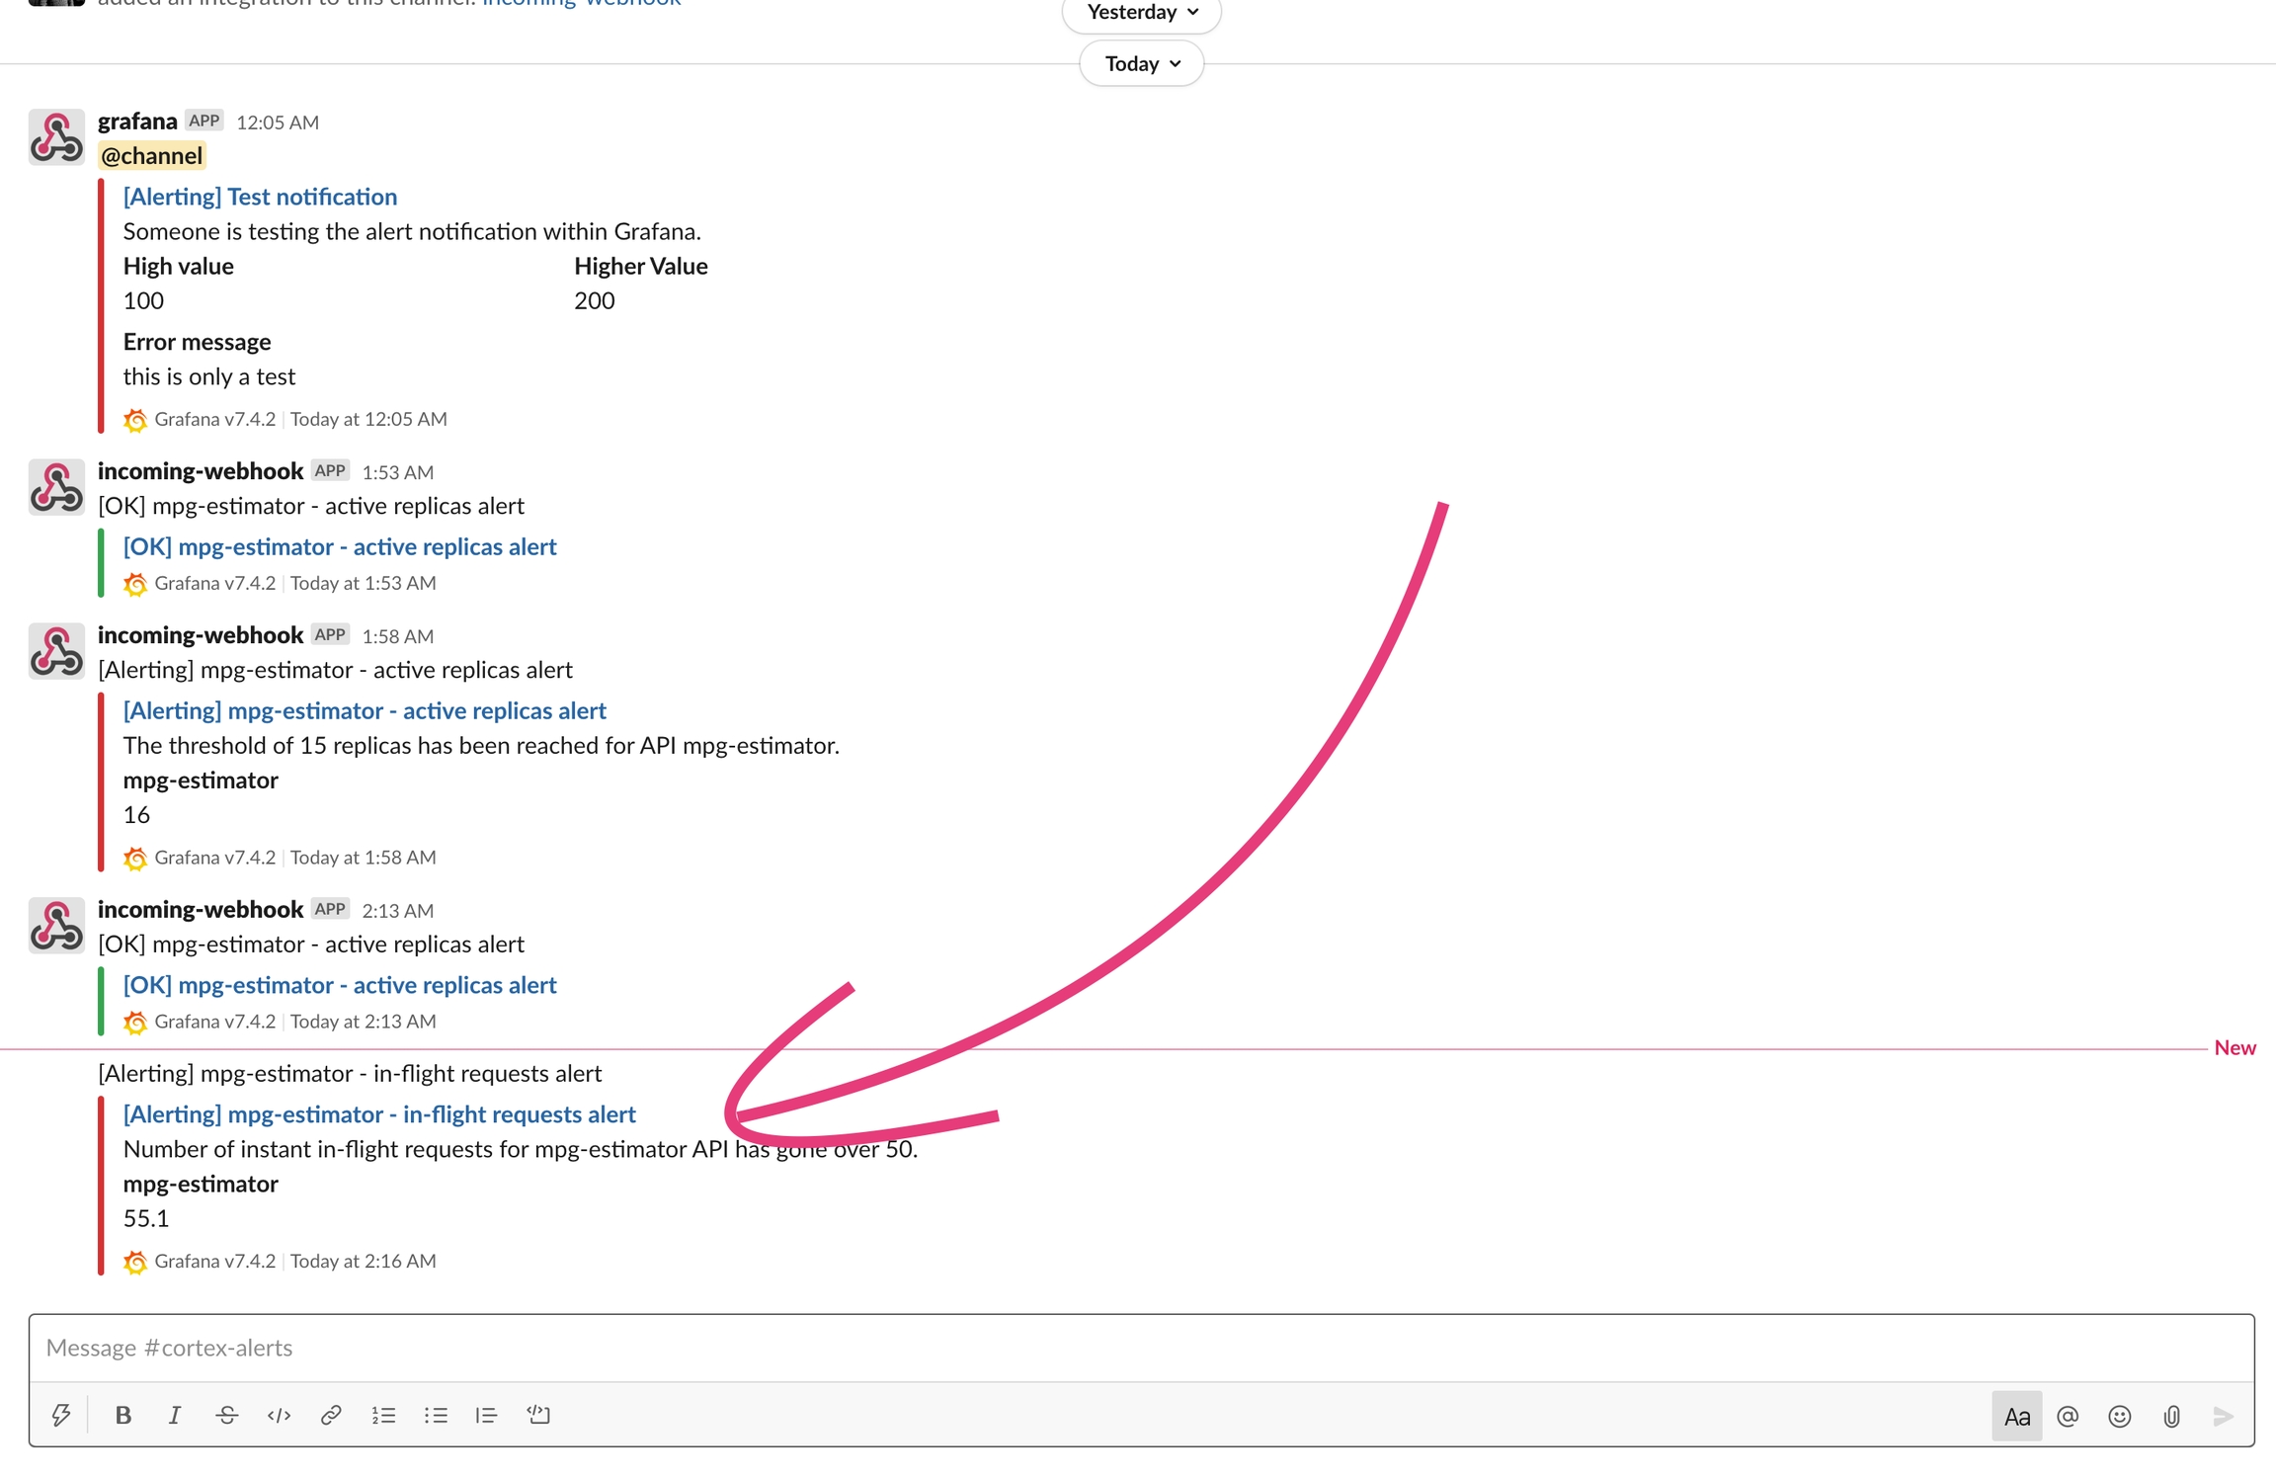The image size is (2276, 1479).
Task: Insert a code block
Action: [538, 1415]
